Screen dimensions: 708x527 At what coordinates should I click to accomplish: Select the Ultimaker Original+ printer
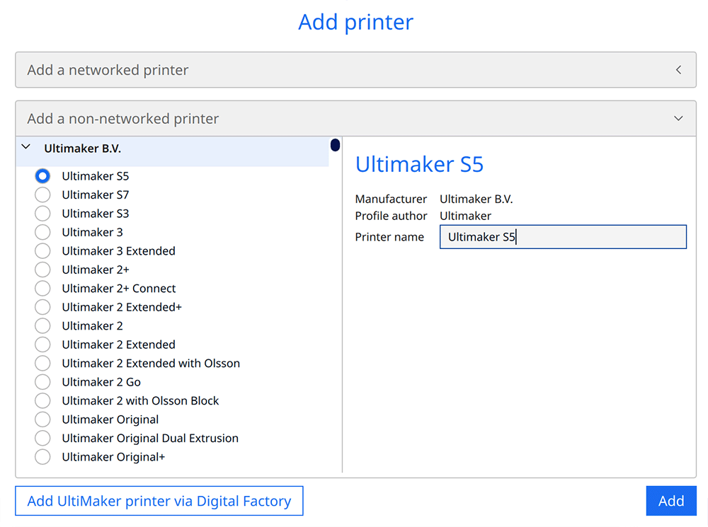pyautogui.click(x=42, y=457)
